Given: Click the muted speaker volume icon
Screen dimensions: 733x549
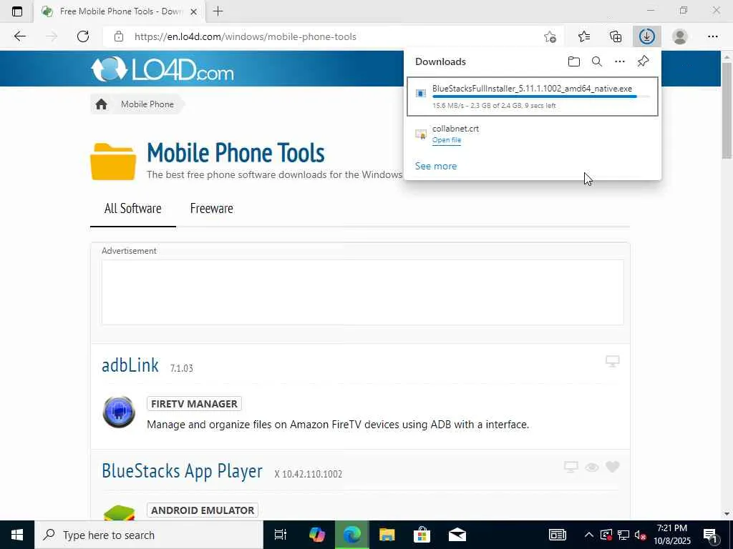Looking at the screenshot, I should pos(641,535).
